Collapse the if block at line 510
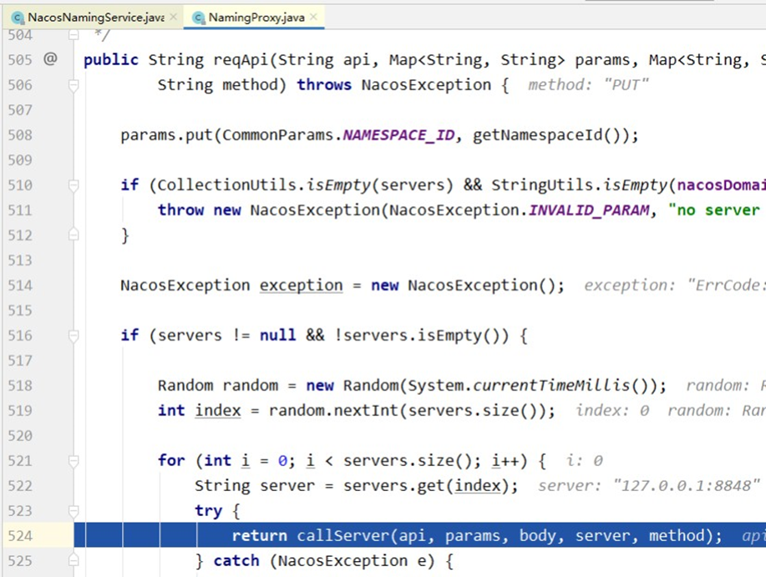This screenshot has width=766, height=577. click(74, 185)
